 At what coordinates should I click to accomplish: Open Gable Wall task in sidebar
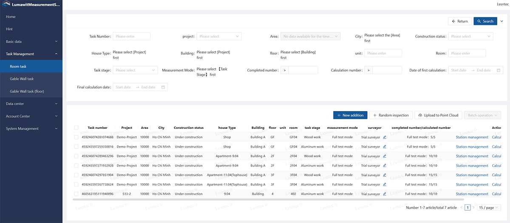(22, 79)
